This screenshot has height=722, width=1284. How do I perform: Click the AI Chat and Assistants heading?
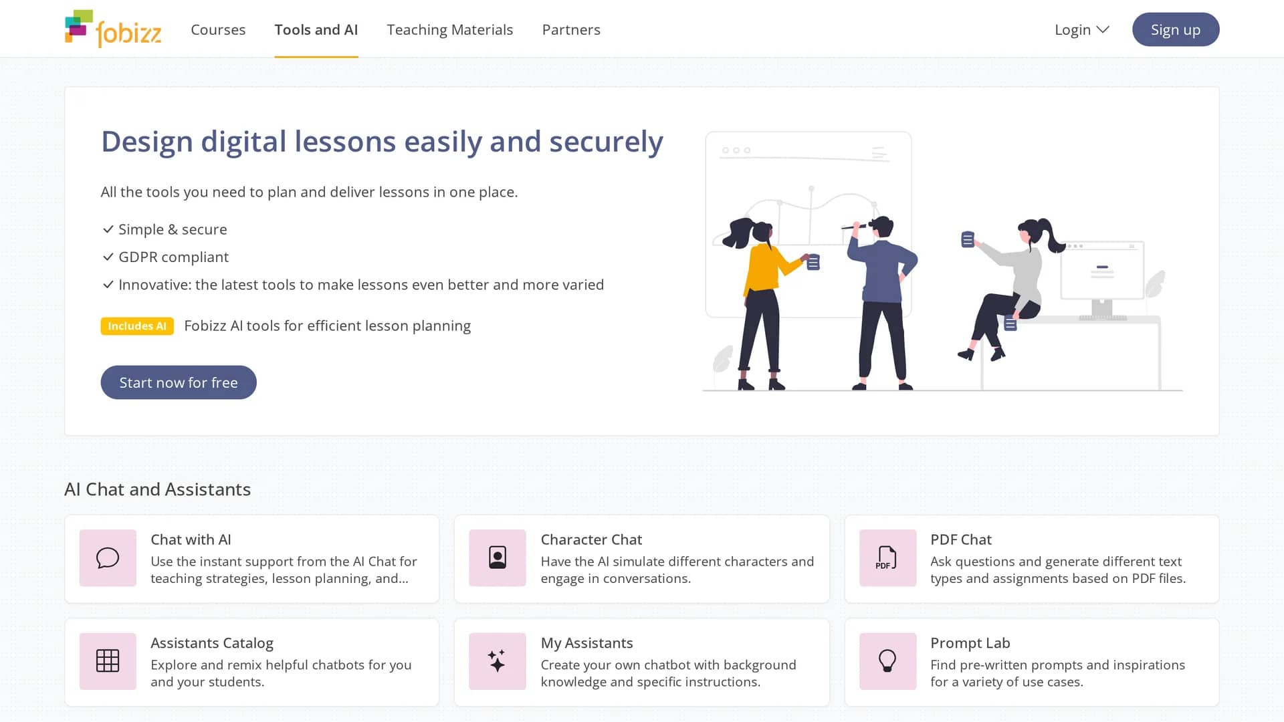point(158,489)
